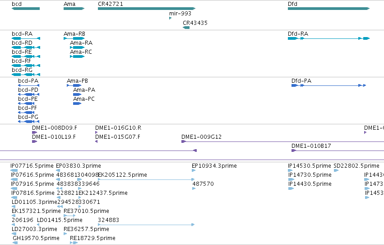Select the SD22802.5prime EST glyph
This screenshot has height=245, width=384.
[x=336, y=170]
